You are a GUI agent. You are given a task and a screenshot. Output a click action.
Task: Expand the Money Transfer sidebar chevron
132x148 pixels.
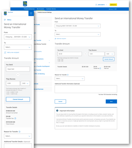[49, 40]
